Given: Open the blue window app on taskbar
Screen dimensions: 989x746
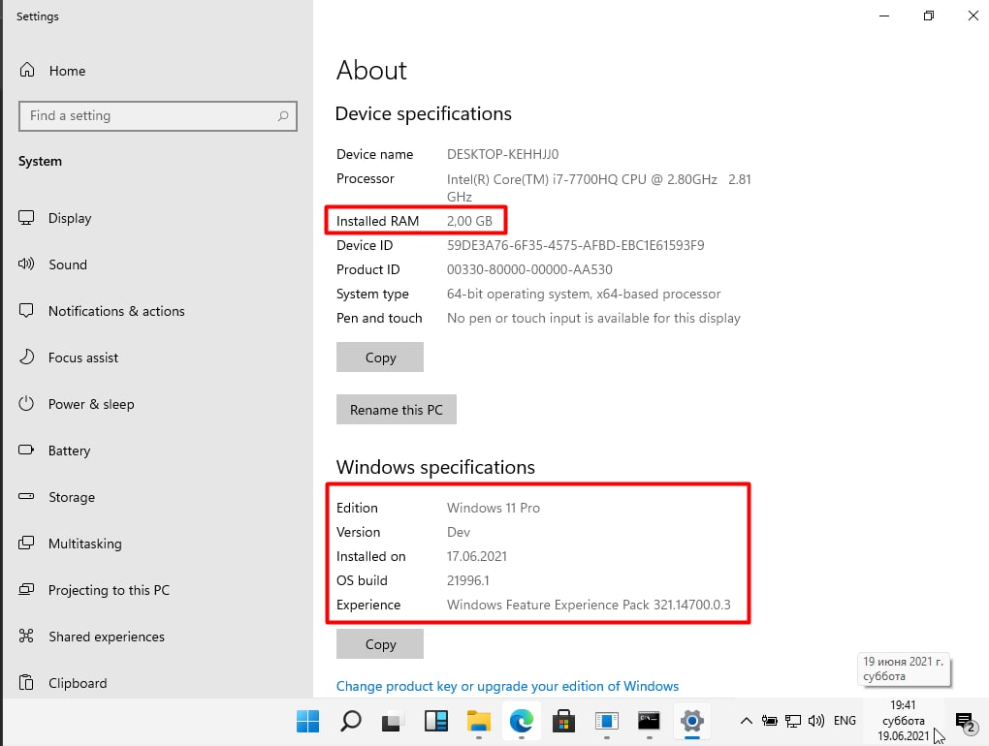Looking at the screenshot, I should click(606, 722).
